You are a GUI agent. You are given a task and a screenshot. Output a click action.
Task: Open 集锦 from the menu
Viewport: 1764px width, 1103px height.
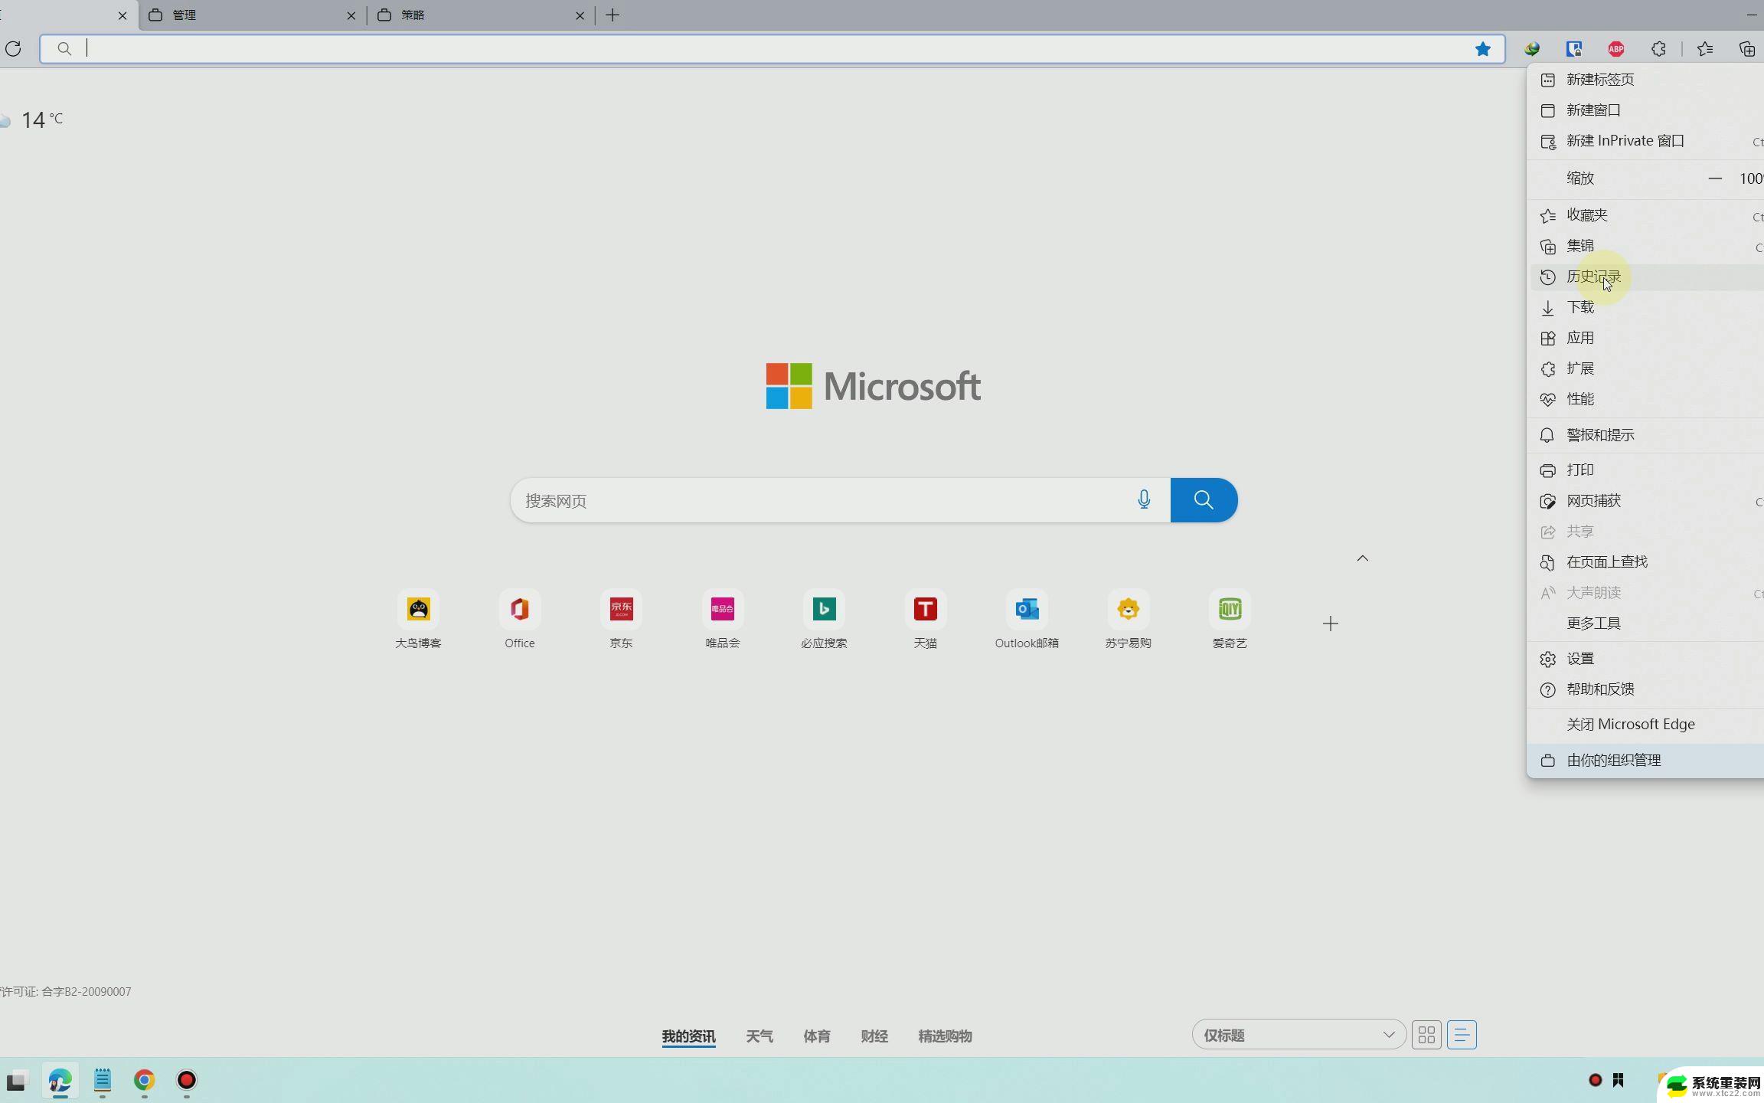pos(1646,246)
